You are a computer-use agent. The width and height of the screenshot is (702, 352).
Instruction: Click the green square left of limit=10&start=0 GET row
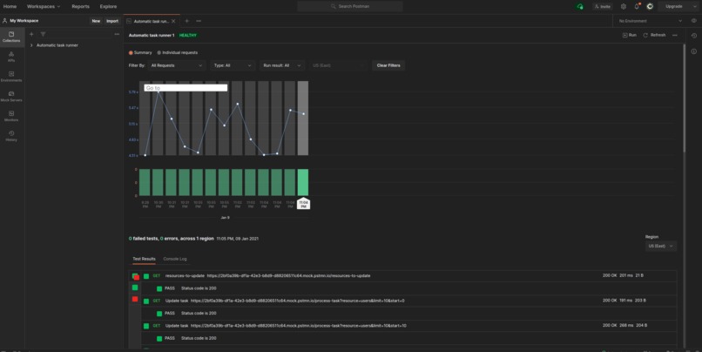pyautogui.click(x=146, y=301)
